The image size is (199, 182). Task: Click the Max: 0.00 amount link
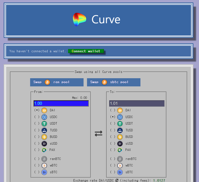80,98
